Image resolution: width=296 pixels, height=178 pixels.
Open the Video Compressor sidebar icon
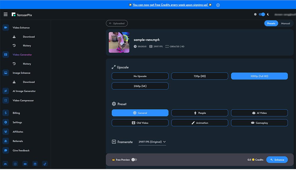(x=6, y=101)
